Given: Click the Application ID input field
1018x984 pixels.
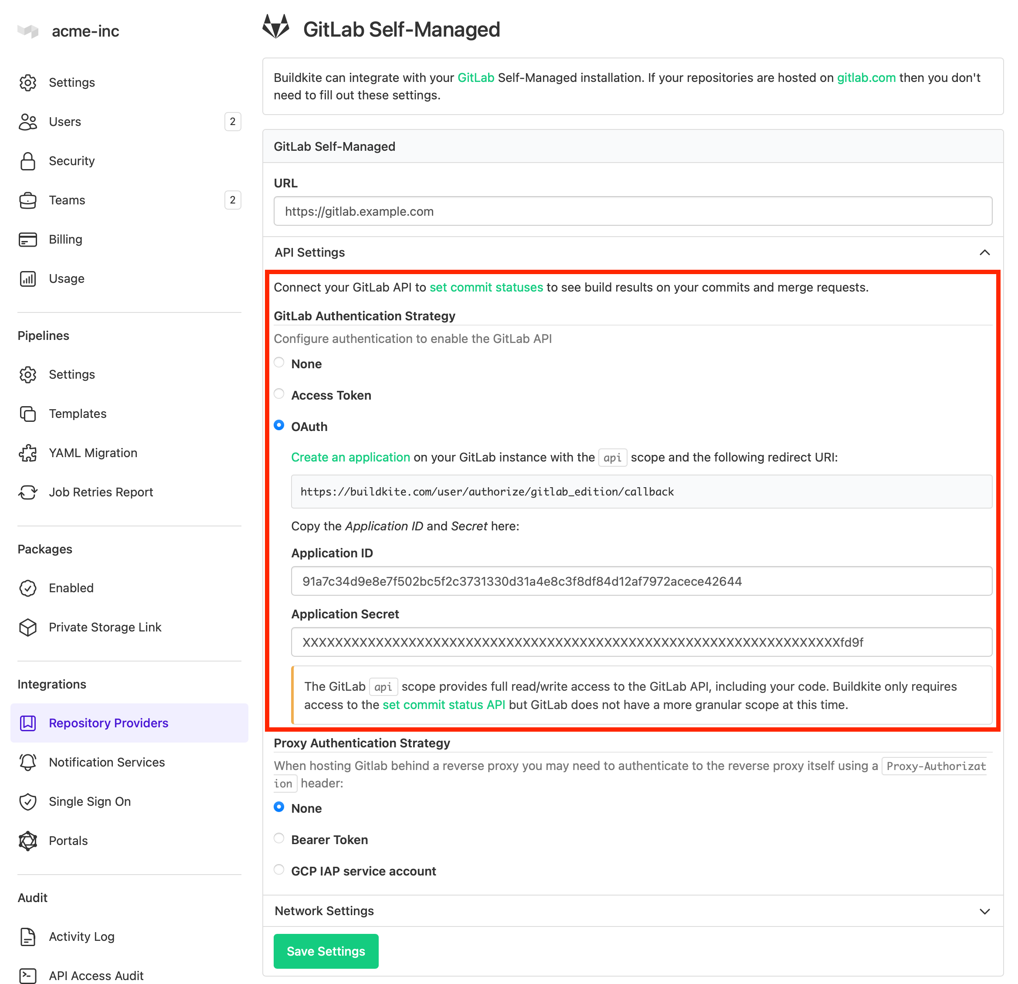Looking at the screenshot, I should 638,581.
